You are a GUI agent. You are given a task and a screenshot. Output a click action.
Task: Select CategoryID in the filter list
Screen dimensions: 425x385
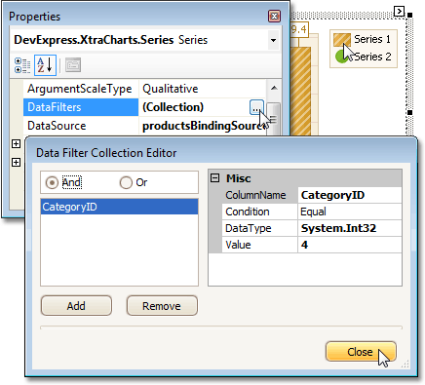[x=119, y=207]
